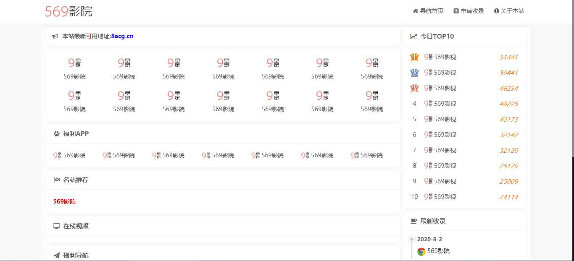Open the red 569影院 link under 名站推荐
The width and height of the screenshot is (574, 261).
tap(64, 201)
